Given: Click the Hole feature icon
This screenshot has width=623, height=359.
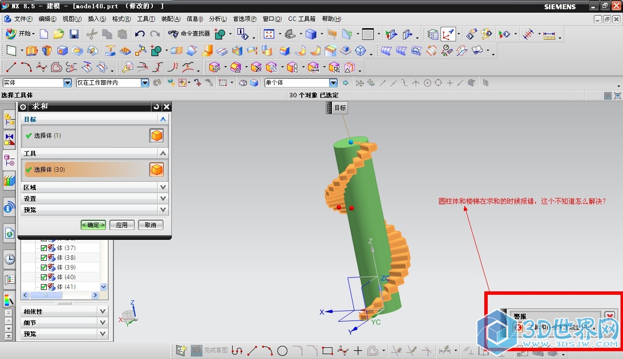Looking at the screenshot, I should tap(62, 51).
